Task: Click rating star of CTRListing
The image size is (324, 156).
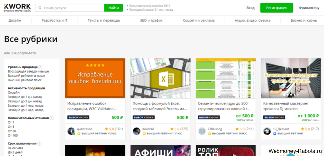Action: pos(237,129)
